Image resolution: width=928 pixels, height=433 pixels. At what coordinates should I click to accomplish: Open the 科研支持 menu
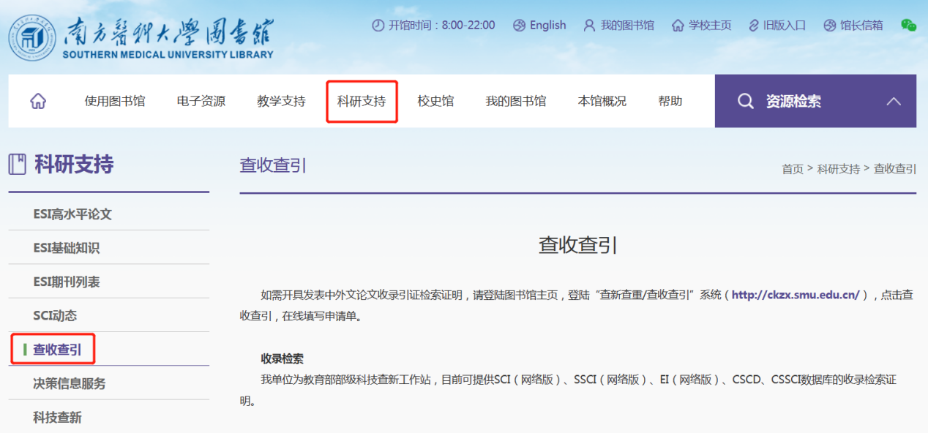tap(362, 102)
